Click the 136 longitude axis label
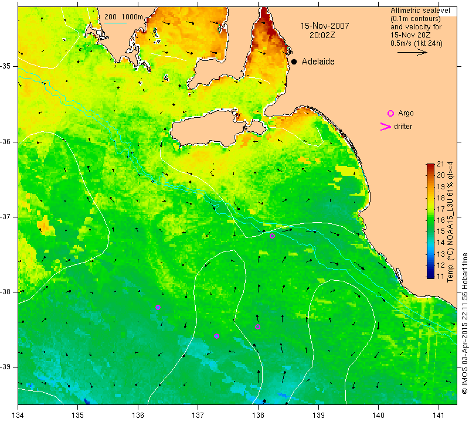The width and height of the screenshot is (469, 422). point(138,416)
